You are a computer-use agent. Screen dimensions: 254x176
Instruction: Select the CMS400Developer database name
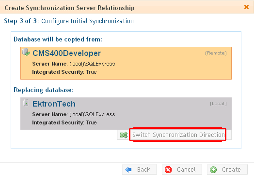click(x=66, y=53)
